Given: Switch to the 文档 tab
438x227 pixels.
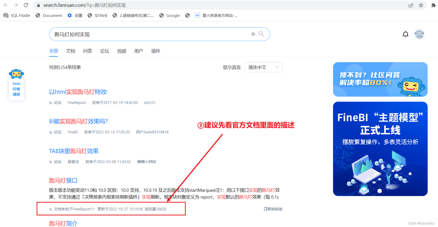Looking at the screenshot, I should (71, 51).
